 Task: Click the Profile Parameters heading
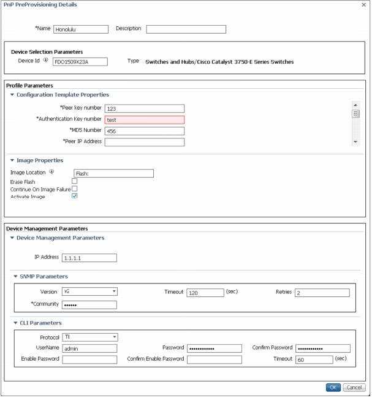click(x=29, y=86)
